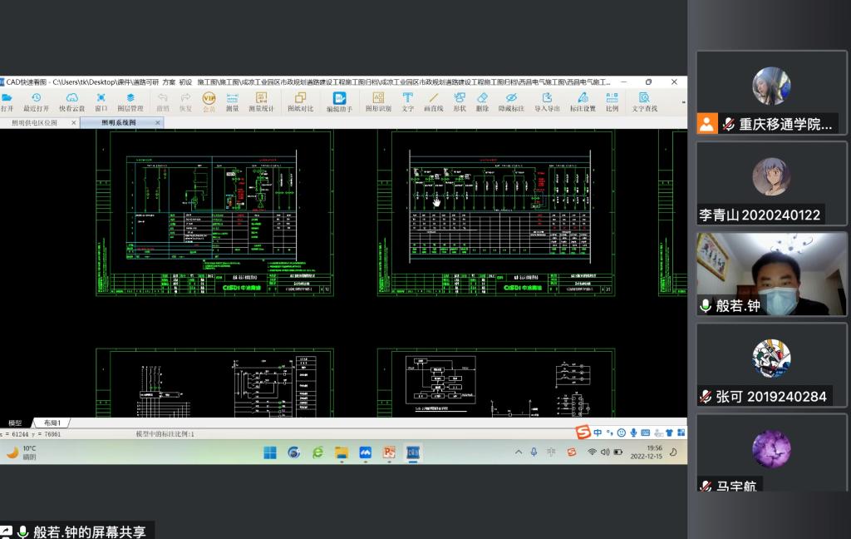The image size is (851, 539).
Task: Expand hidden system tray icons chevron
Action: pyautogui.click(x=519, y=452)
